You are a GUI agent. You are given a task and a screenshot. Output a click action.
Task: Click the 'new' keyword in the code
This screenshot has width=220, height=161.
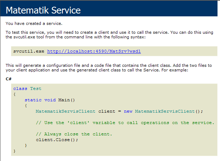tap(128, 111)
